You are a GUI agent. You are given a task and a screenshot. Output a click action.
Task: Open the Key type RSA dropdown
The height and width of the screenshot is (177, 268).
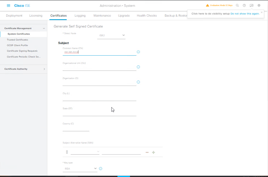80,169
